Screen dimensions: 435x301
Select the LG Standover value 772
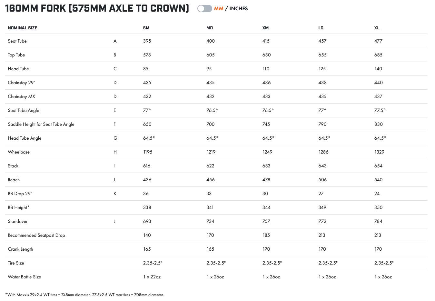point(322,221)
